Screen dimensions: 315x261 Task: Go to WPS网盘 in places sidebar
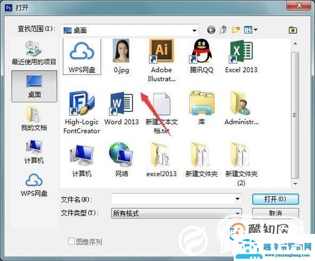[x=34, y=185]
